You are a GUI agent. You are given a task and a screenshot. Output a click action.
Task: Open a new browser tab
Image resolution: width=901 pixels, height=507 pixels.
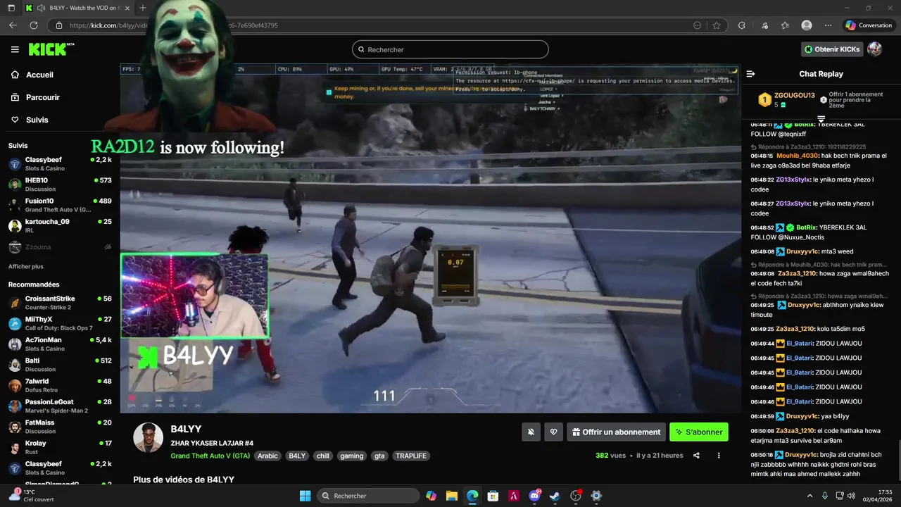[x=143, y=8]
